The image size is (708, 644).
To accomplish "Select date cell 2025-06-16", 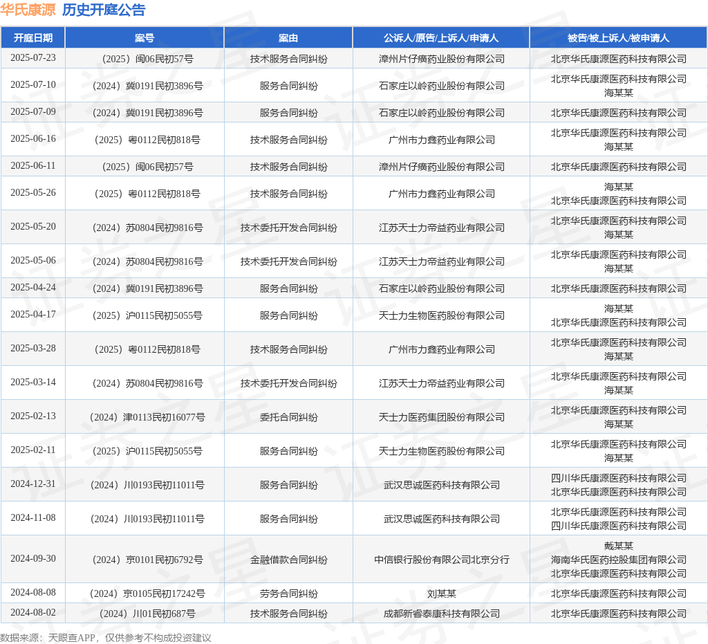I will pos(33,138).
